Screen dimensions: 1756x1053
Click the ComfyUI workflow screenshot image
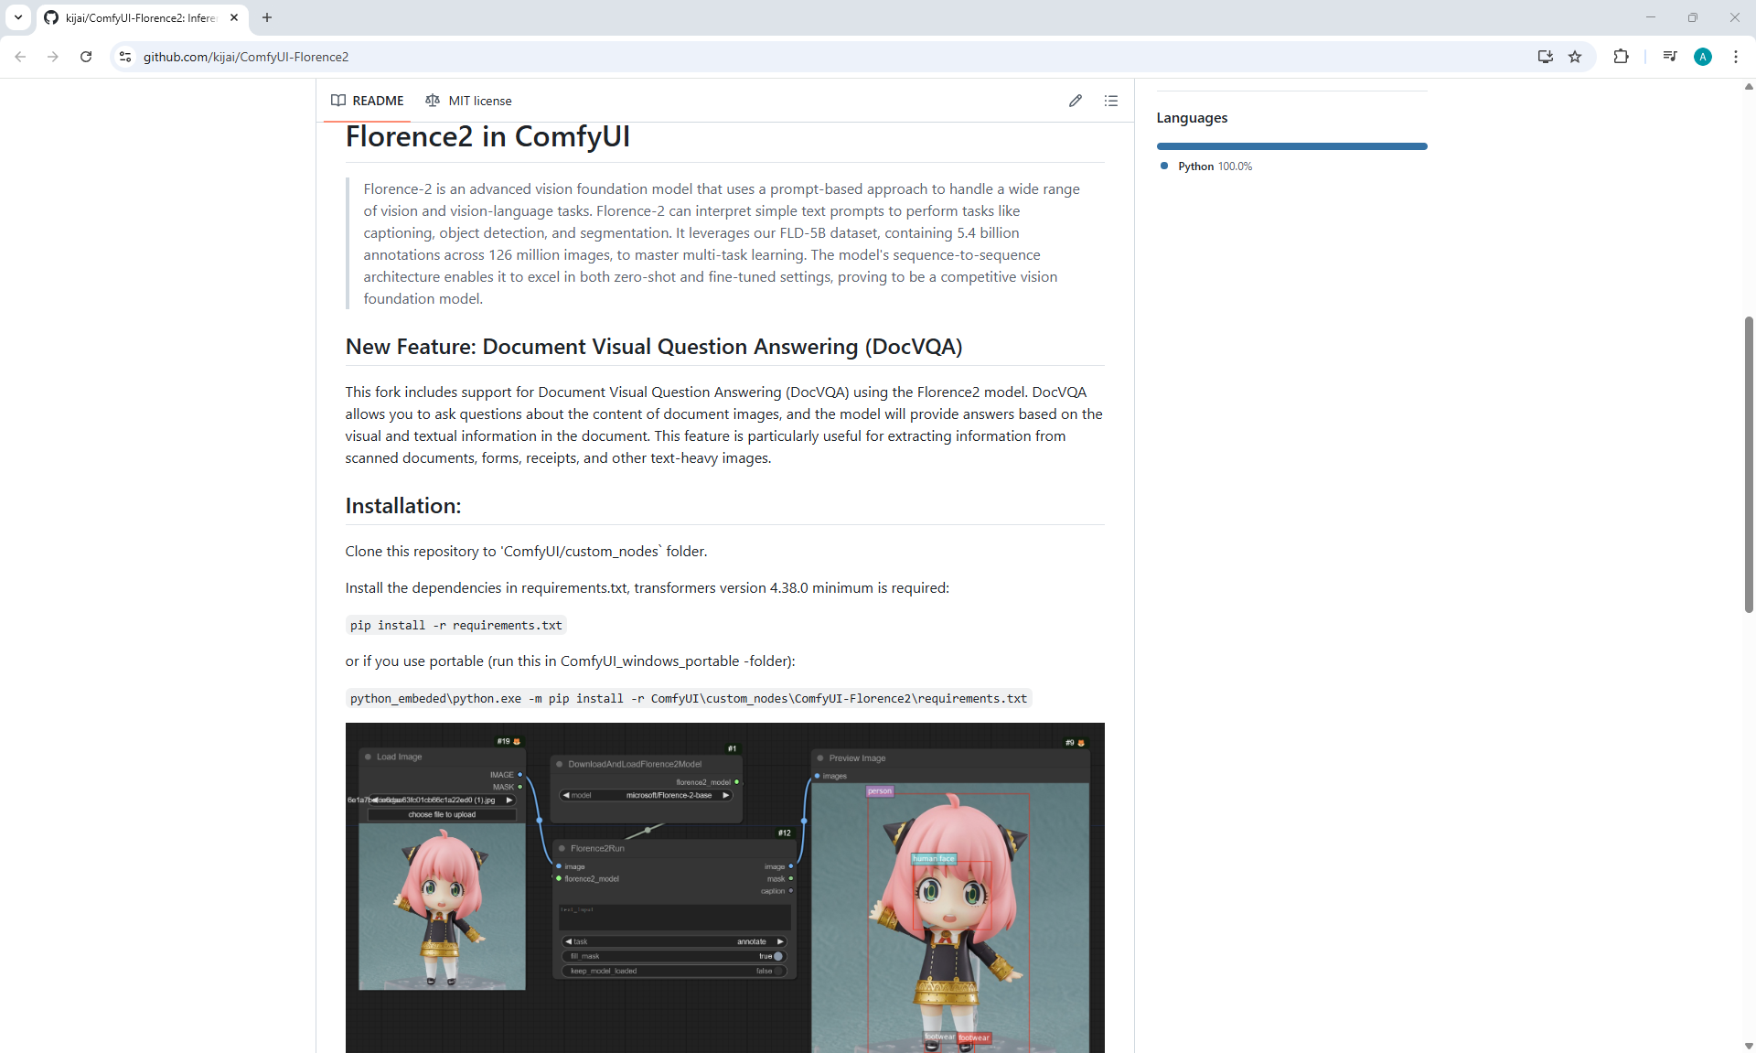[724, 887]
